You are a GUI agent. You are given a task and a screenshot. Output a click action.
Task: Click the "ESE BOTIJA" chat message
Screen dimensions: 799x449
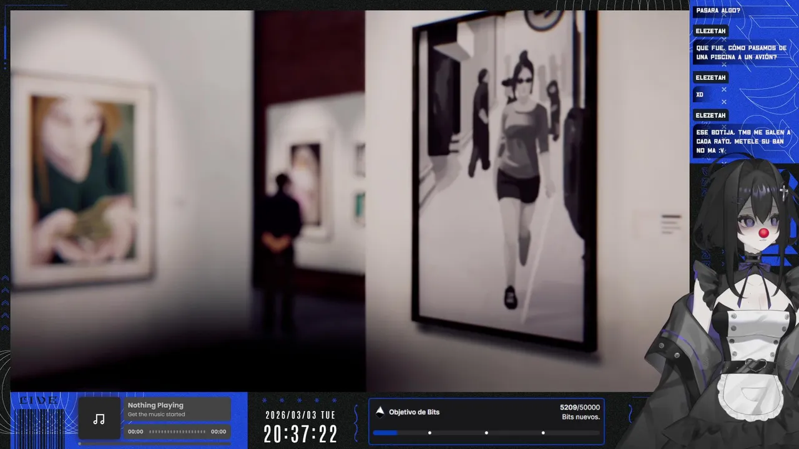pyautogui.click(x=743, y=142)
